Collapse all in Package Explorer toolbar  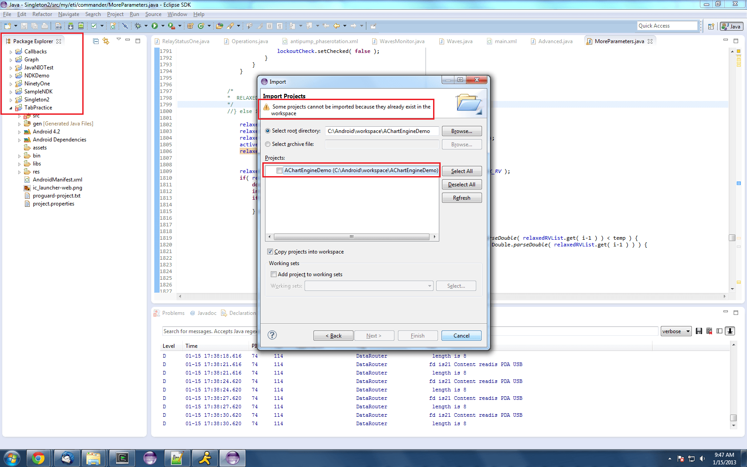coord(96,41)
